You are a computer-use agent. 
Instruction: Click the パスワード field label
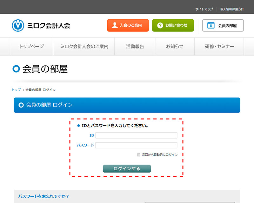coord(85,145)
